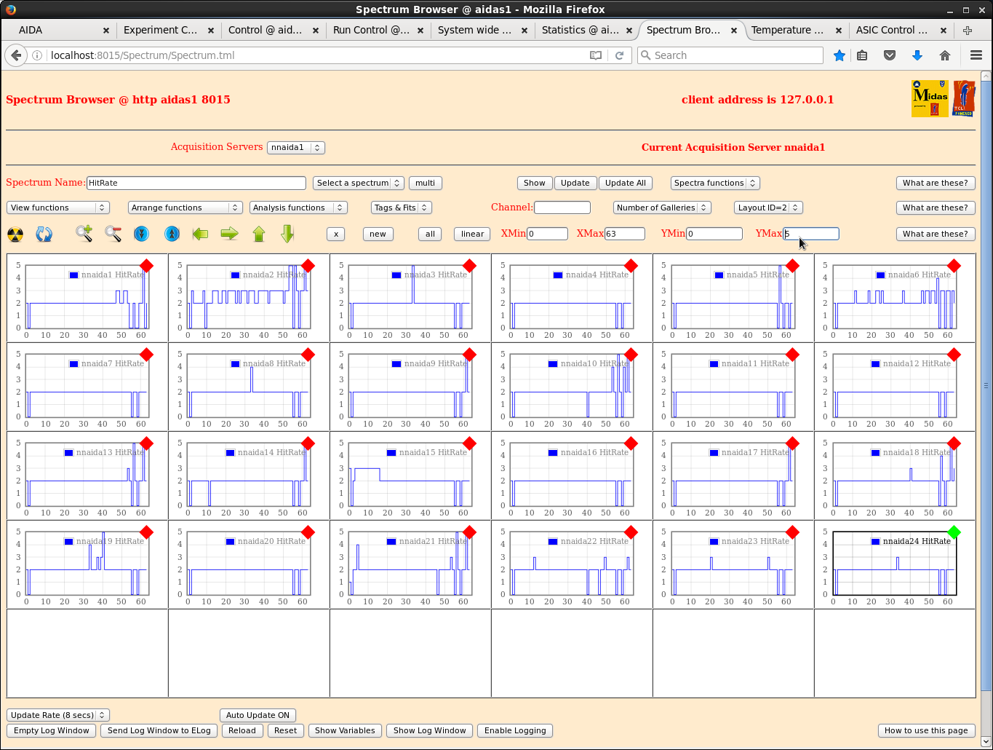Click the How to use this page button
993x750 pixels.
point(926,730)
